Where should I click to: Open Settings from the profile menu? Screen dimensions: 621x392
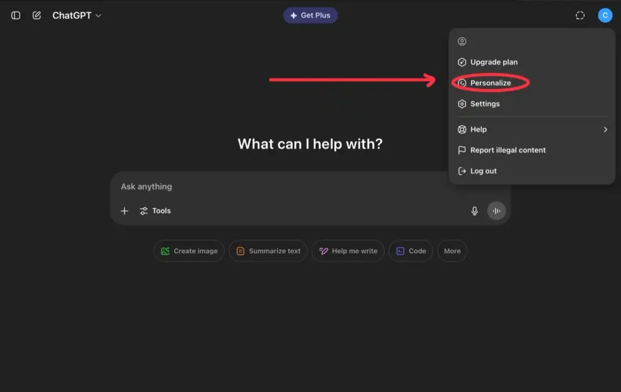[x=532, y=104]
